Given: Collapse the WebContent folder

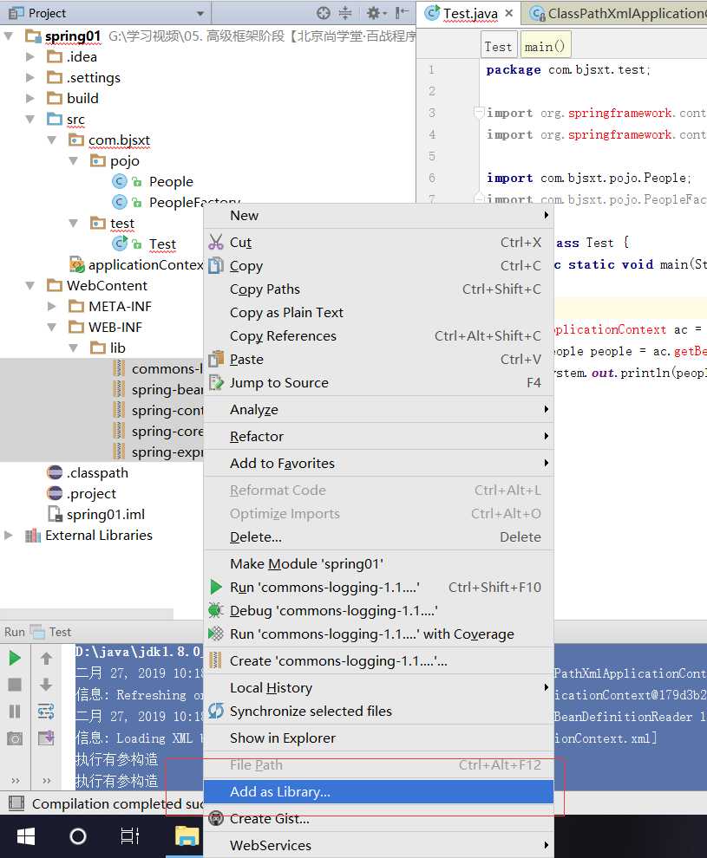Looking at the screenshot, I should [x=30, y=285].
